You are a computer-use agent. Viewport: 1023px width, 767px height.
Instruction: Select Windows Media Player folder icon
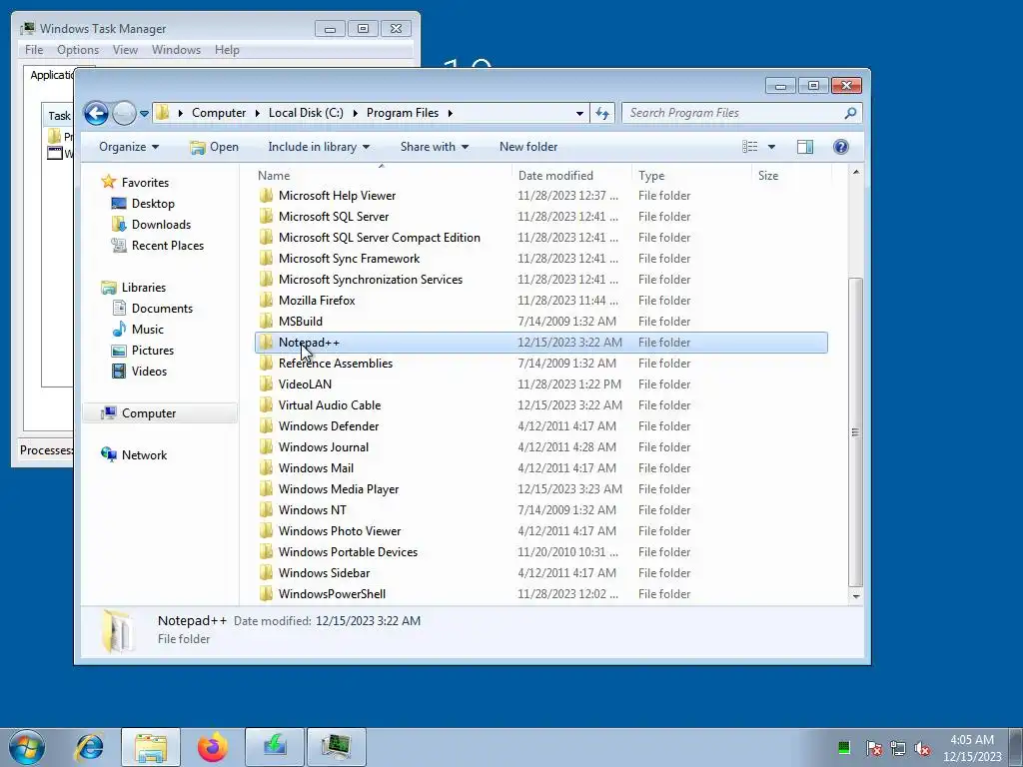(x=266, y=489)
